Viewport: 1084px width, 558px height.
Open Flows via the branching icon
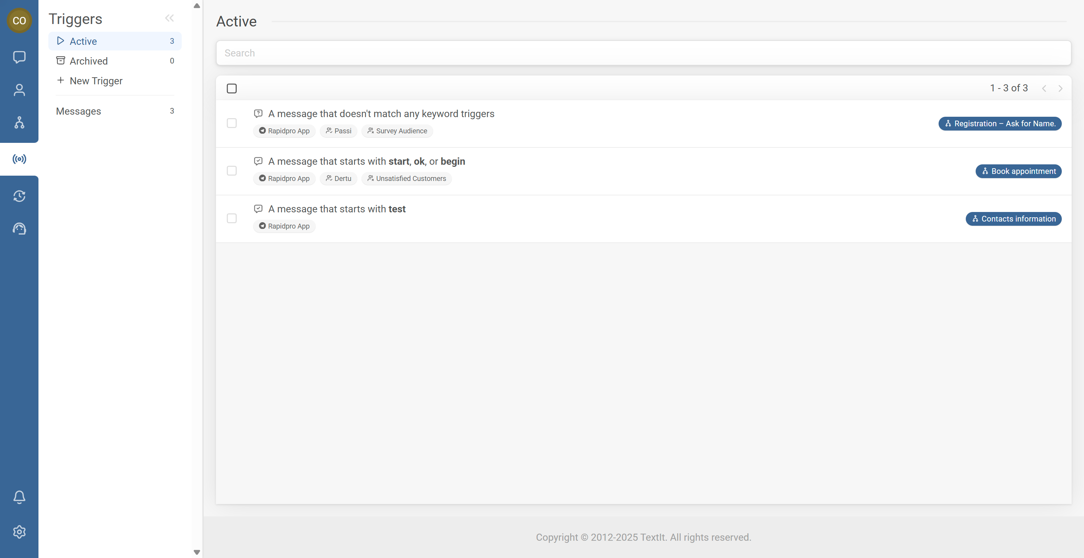pos(19,123)
